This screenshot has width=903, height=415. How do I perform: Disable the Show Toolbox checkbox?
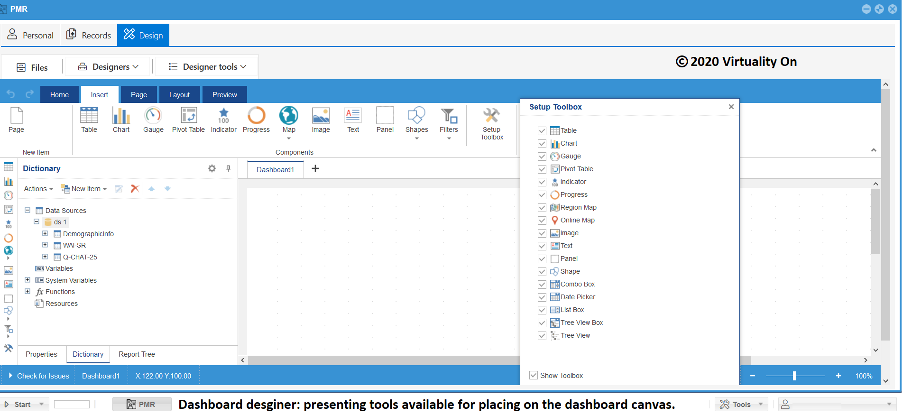(534, 375)
